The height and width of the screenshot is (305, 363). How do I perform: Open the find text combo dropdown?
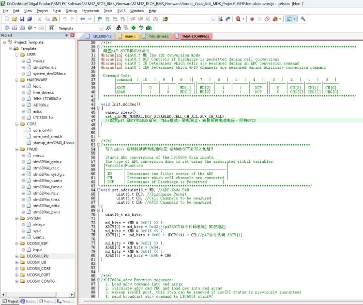tap(213, 19)
